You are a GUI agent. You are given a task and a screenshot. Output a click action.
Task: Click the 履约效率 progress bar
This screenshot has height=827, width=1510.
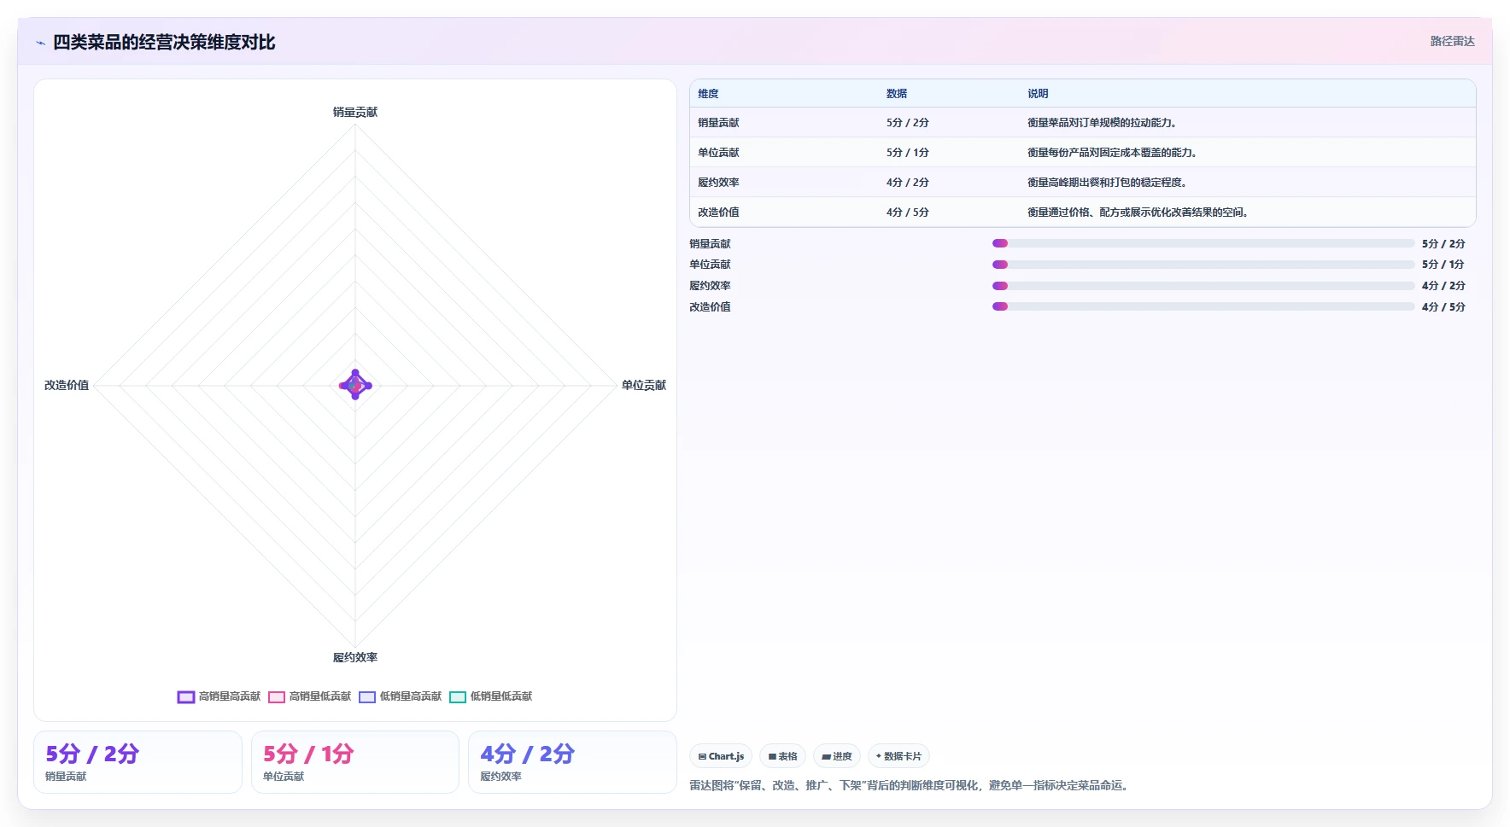[1203, 286]
